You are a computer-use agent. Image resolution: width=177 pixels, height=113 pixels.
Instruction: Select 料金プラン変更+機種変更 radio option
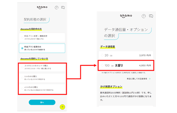42,38
